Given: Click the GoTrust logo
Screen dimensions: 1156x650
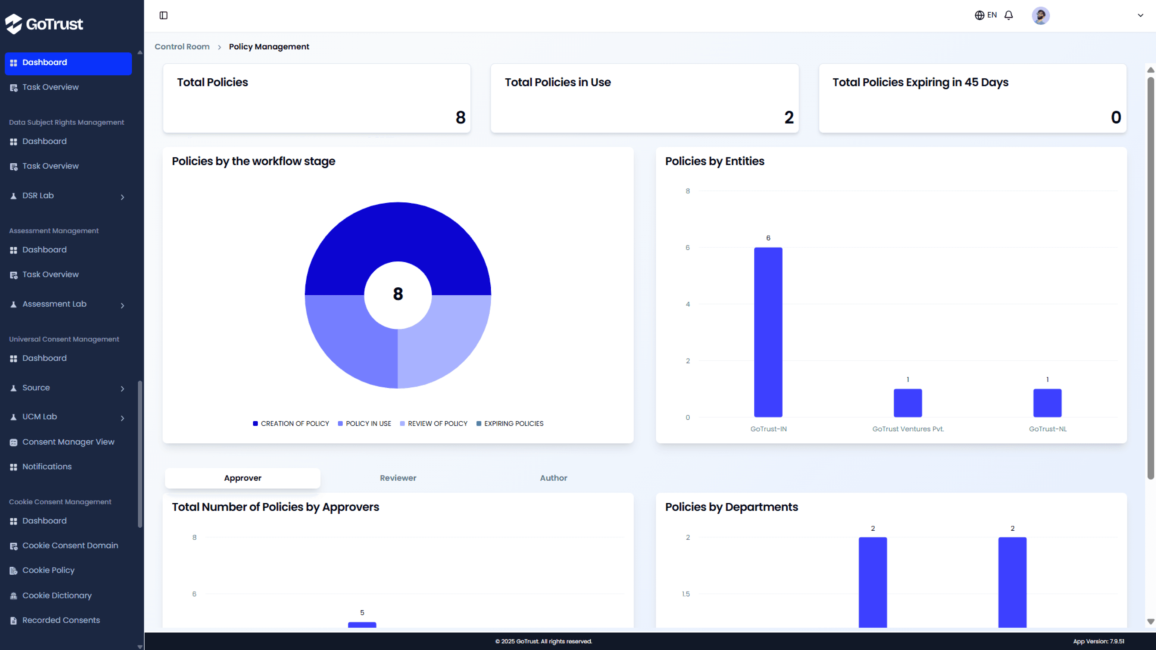Looking at the screenshot, I should [44, 23].
